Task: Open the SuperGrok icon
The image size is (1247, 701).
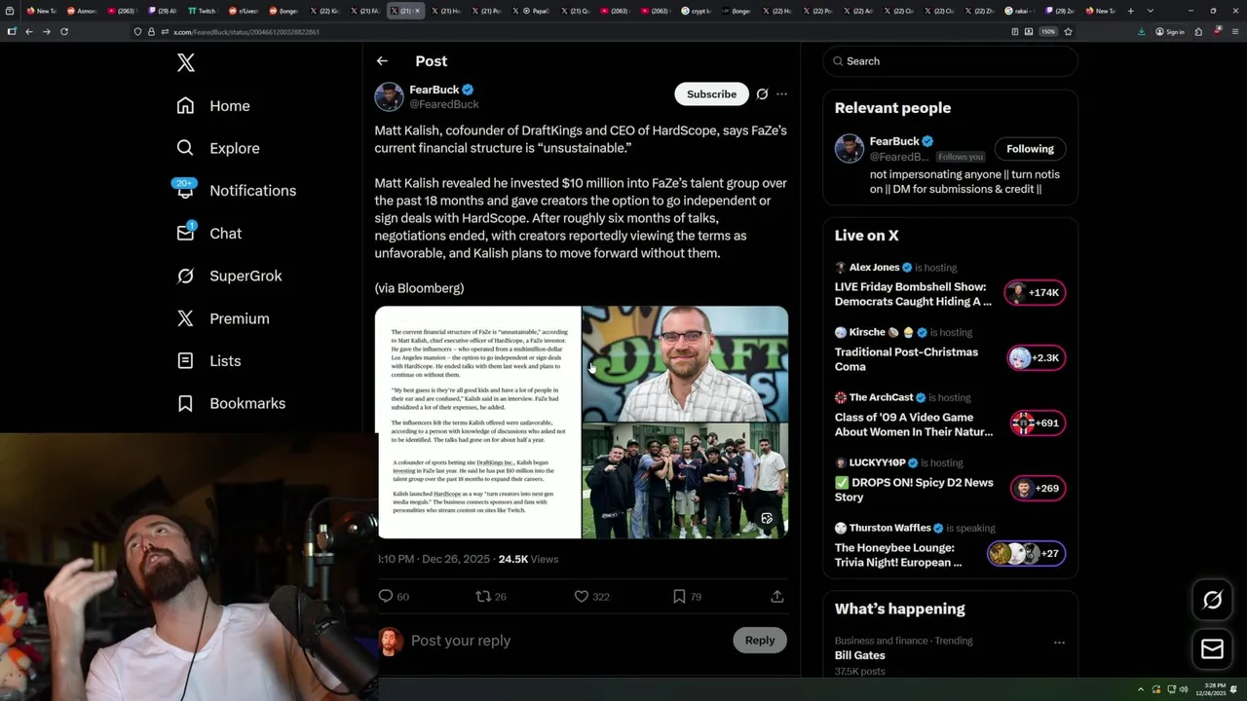Action: coord(185,276)
